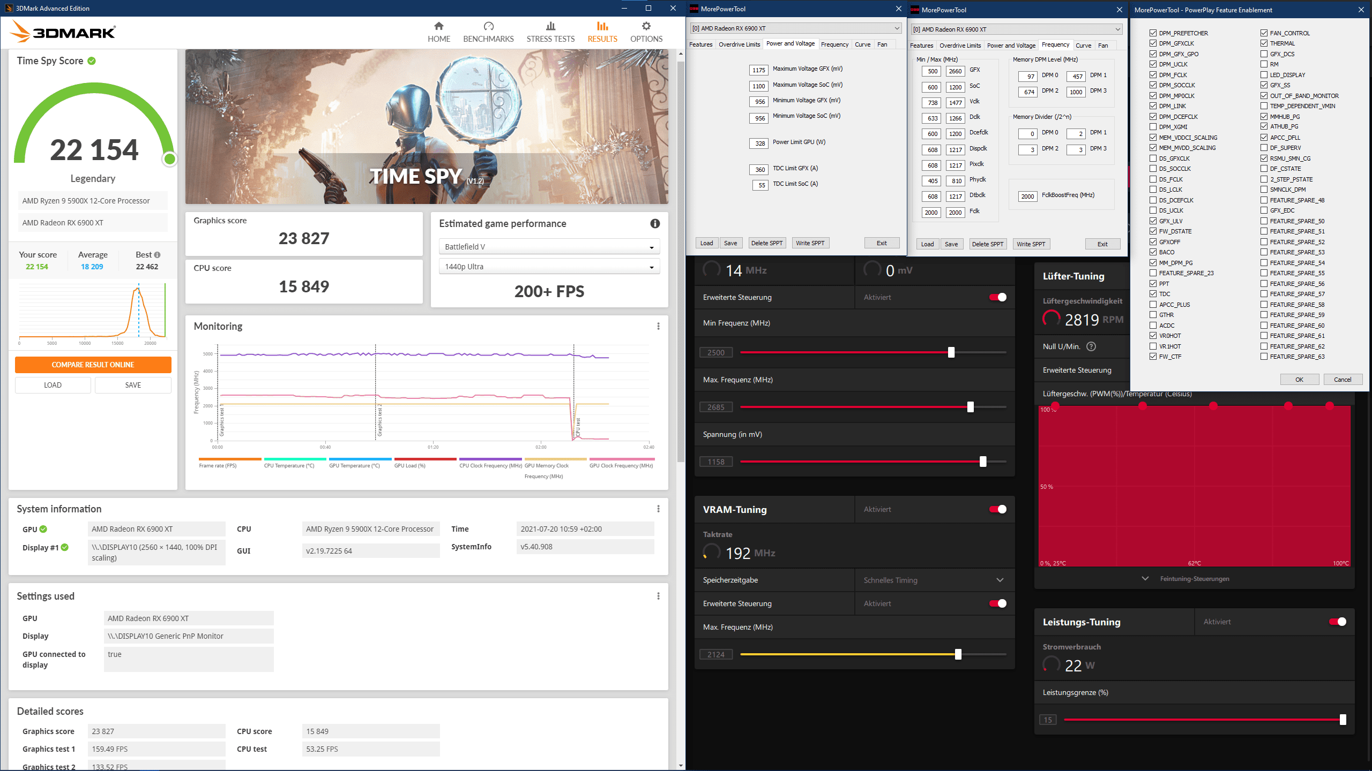The image size is (1372, 771).
Task: Open the STRESS TESTS chart icon
Action: pos(550,26)
